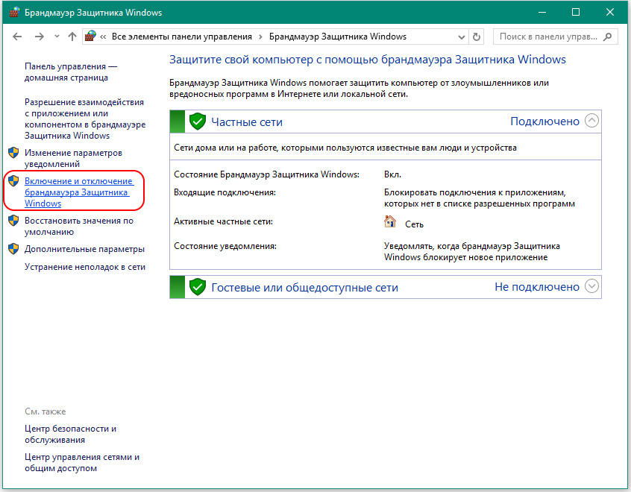The width and height of the screenshot is (631, 492).
Task: Click Восстановить значения по умолчанию
Action: [78, 226]
